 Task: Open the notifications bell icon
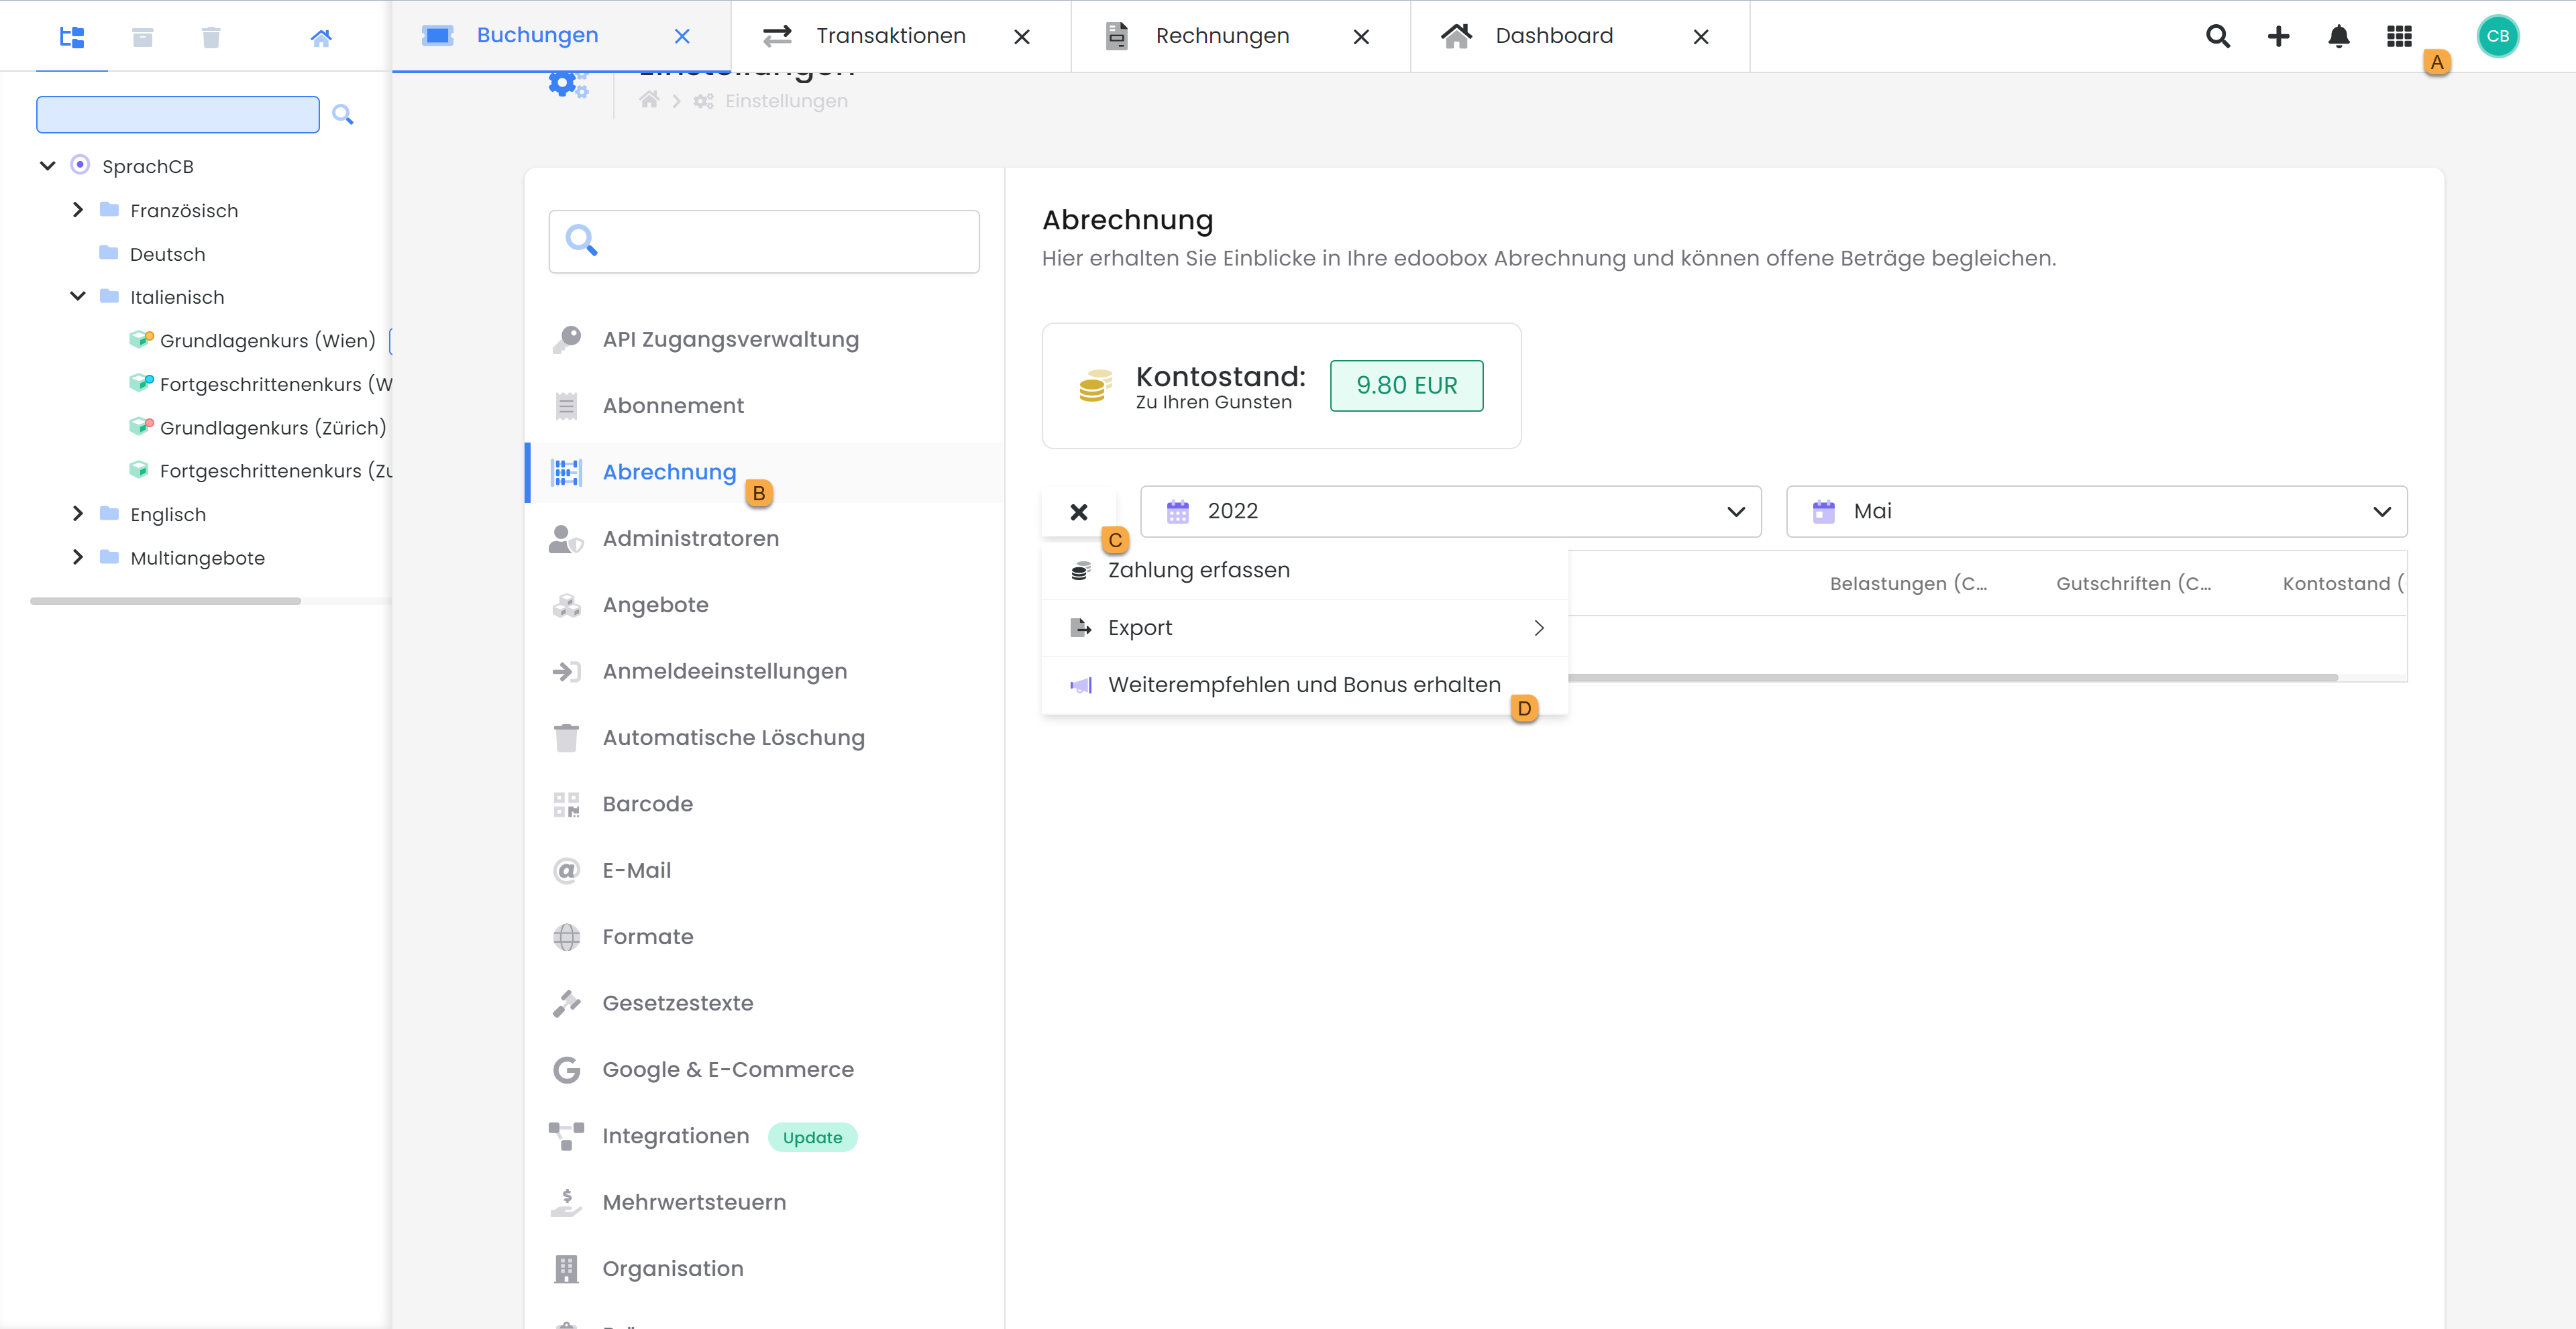click(x=2338, y=37)
